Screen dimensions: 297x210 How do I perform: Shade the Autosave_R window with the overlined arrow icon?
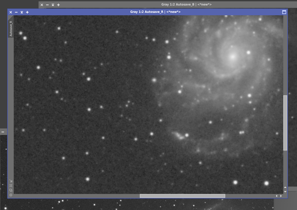tap(22, 12)
